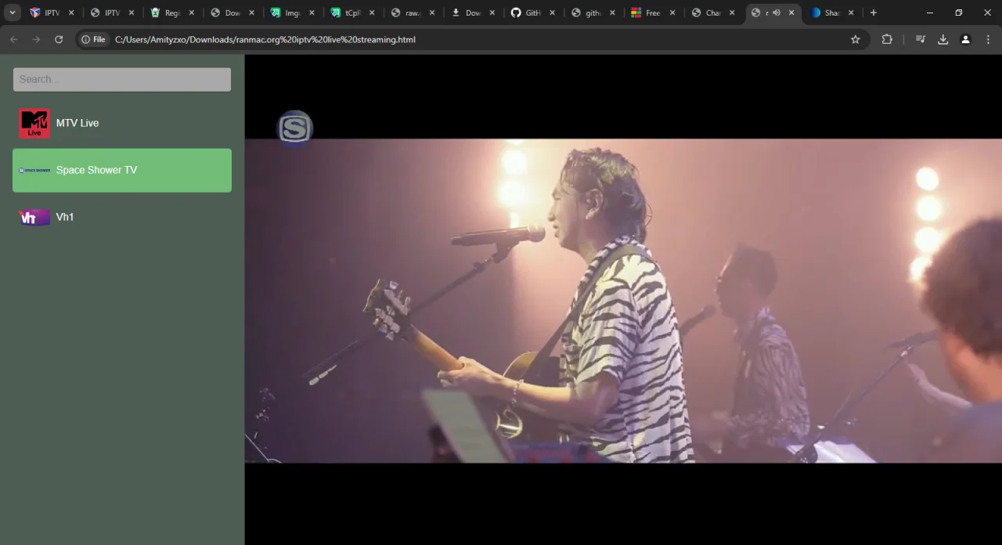
Task: Go forward to the next page
Action: pos(36,39)
